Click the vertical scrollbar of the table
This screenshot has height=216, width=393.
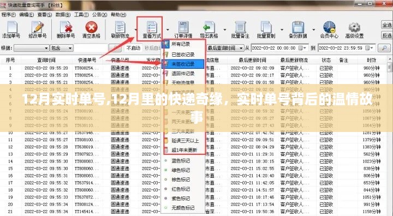pyautogui.click(x=390, y=135)
